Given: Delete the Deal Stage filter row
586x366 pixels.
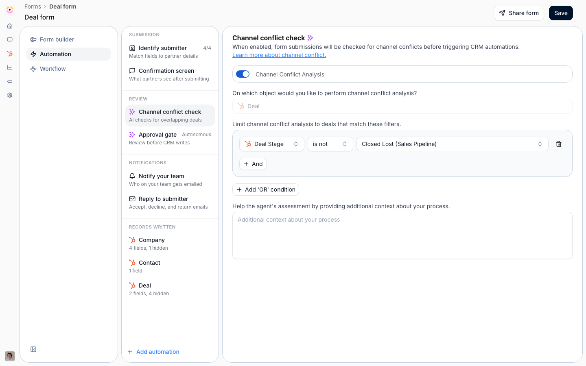Looking at the screenshot, I should click(x=559, y=144).
